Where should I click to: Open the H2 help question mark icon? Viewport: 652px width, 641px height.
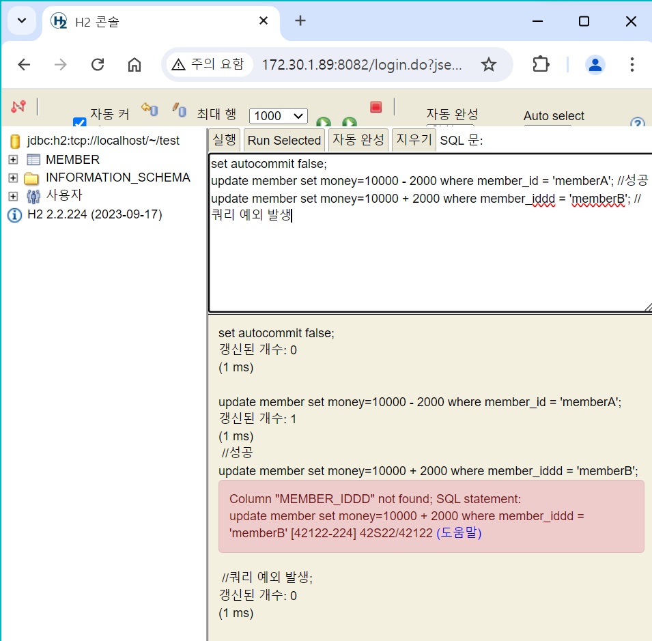(638, 122)
